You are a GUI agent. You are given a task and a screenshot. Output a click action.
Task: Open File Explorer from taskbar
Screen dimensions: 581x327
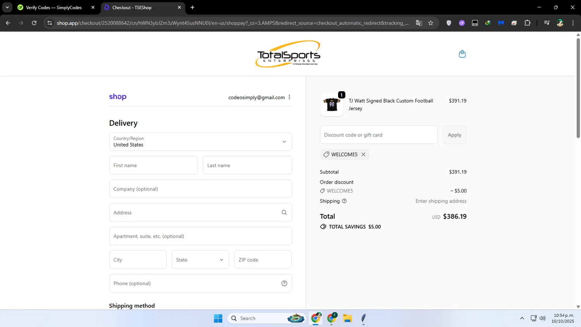click(347, 318)
